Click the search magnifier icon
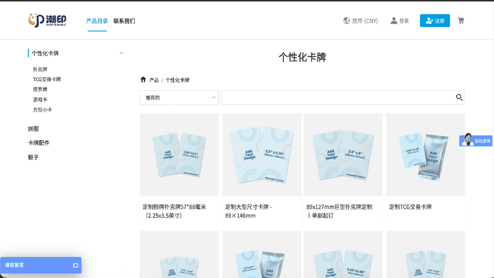494x278 pixels. point(459,97)
